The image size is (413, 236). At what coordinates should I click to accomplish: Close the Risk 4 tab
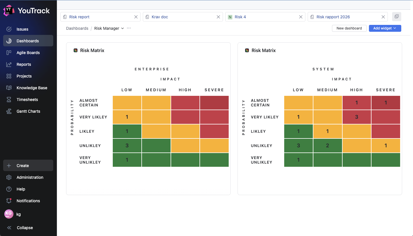tap(301, 17)
